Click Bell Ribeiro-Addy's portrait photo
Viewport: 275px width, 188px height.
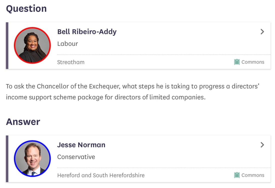pos(32,45)
